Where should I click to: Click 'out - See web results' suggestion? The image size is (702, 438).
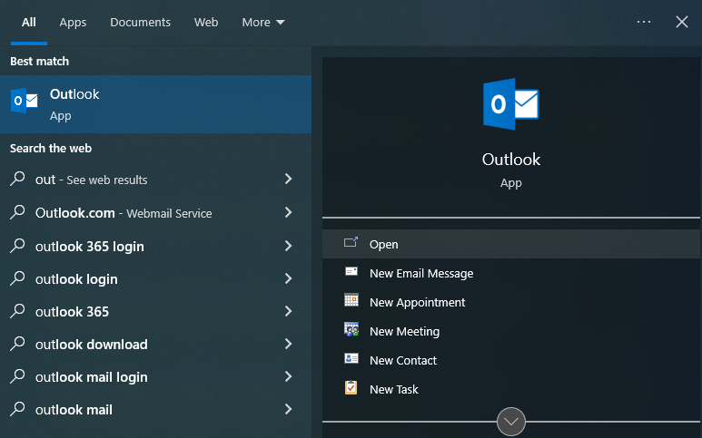pos(92,180)
